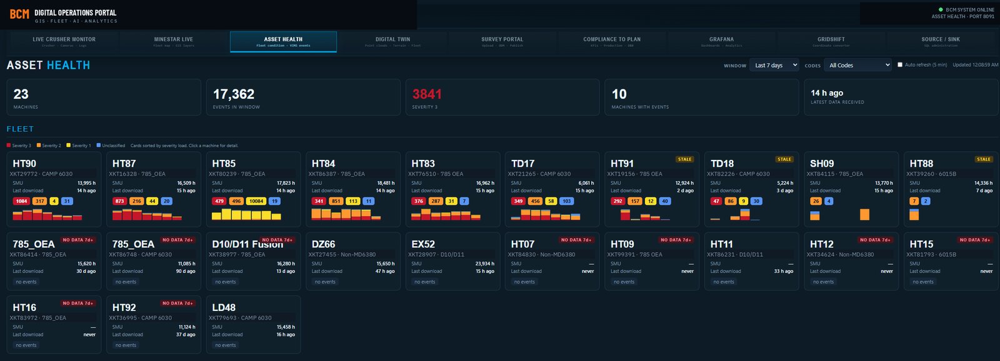
Task: Click the HT92 machine card title
Action: (124, 307)
